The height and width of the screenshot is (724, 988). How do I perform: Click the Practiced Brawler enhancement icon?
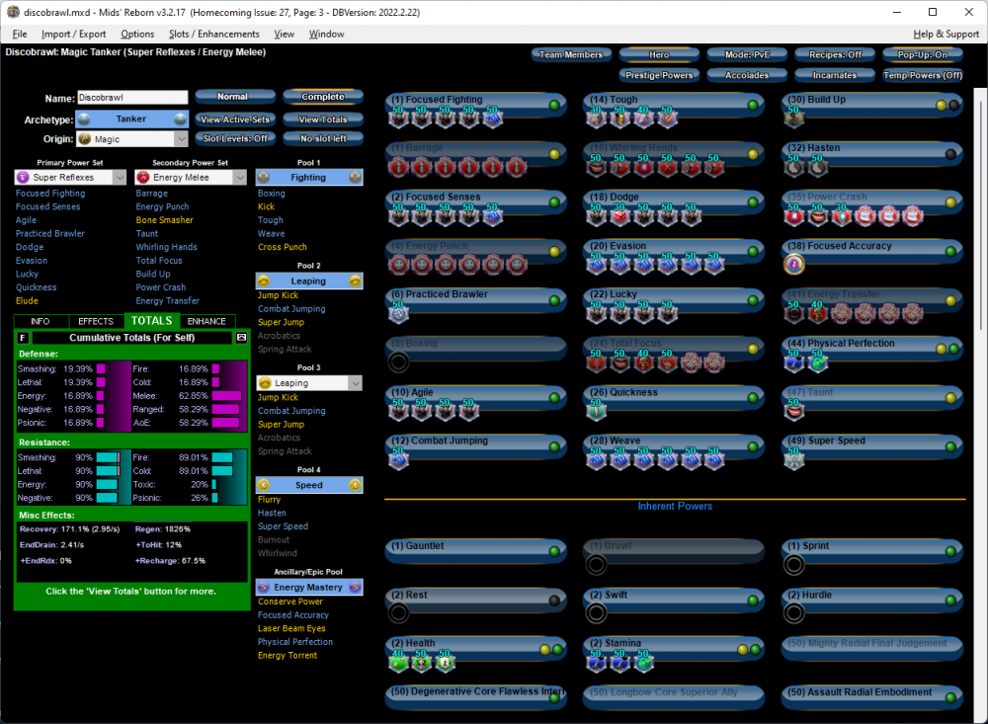click(x=398, y=313)
